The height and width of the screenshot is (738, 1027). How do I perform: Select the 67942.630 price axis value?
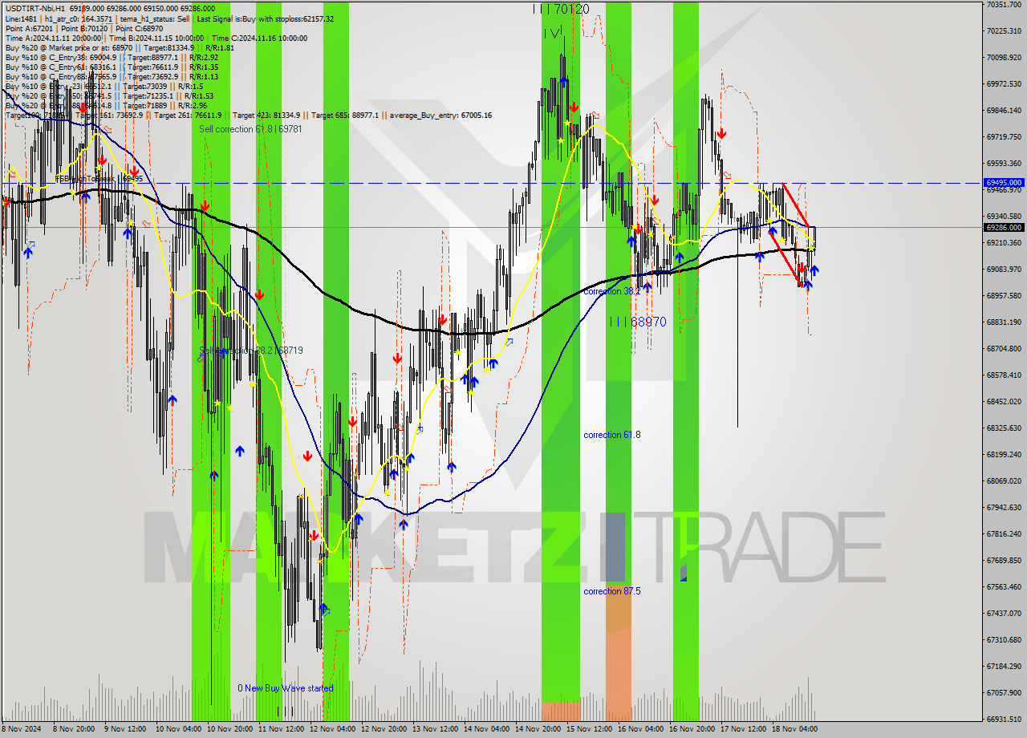tap(1004, 508)
